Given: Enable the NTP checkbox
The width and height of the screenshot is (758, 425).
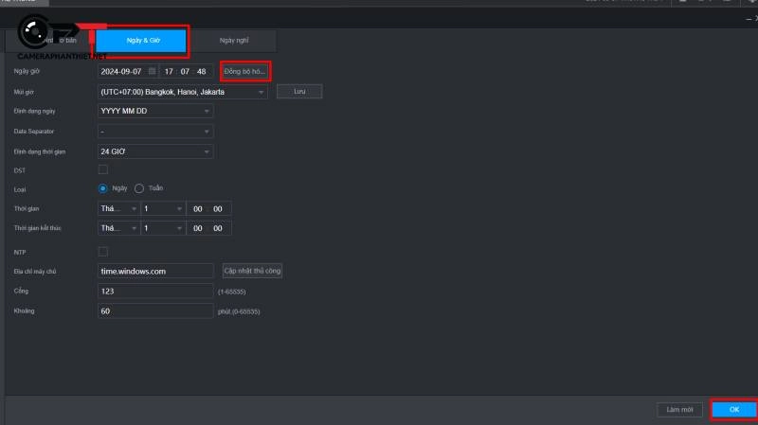Looking at the screenshot, I should tap(103, 252).
